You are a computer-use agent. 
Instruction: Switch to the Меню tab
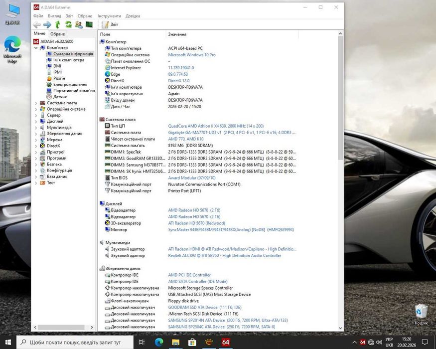click(39, 33)
